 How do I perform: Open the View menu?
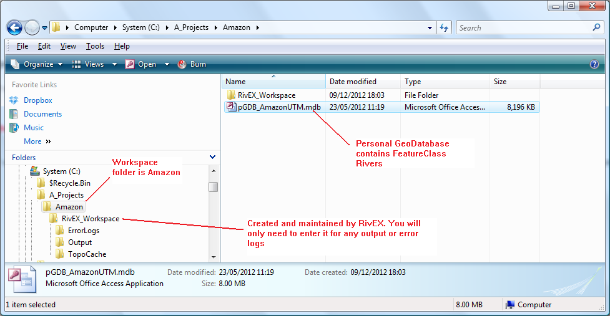click(x=68, y=46)
